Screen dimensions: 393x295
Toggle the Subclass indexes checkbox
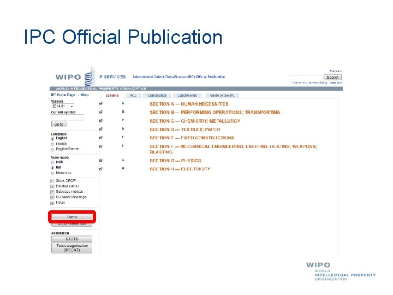[52, 192]
